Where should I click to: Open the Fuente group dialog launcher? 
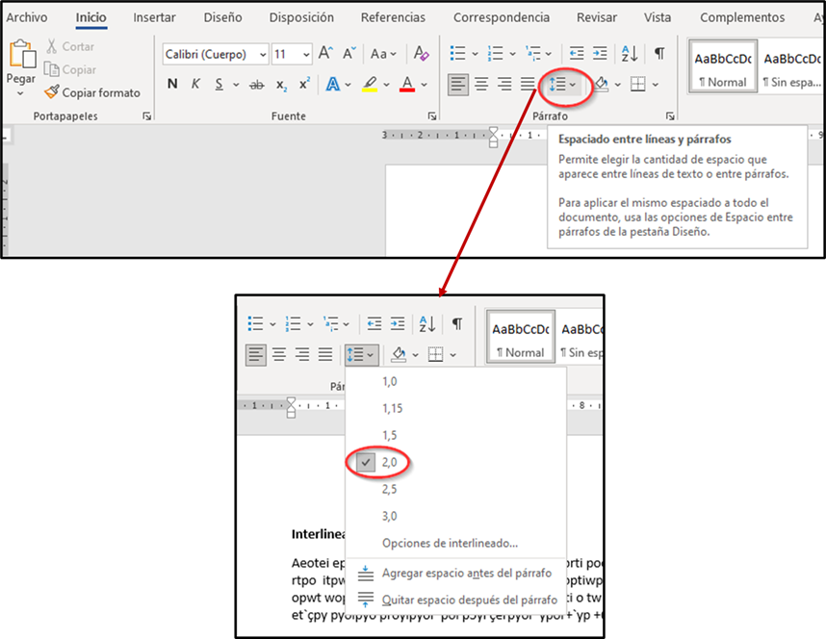[432, 116]
